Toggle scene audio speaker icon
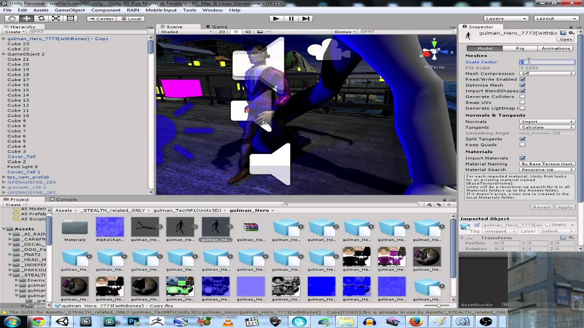 tap(248, 32)
